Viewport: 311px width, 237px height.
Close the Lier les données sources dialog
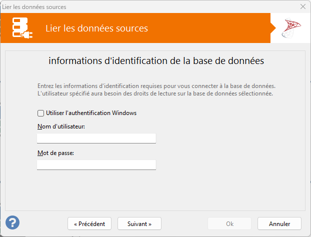pos(302,7)
